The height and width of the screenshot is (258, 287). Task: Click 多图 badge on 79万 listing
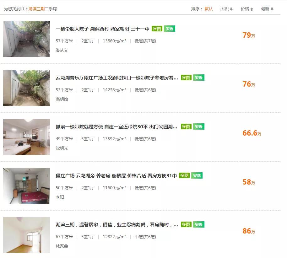[x=157, y=29]
